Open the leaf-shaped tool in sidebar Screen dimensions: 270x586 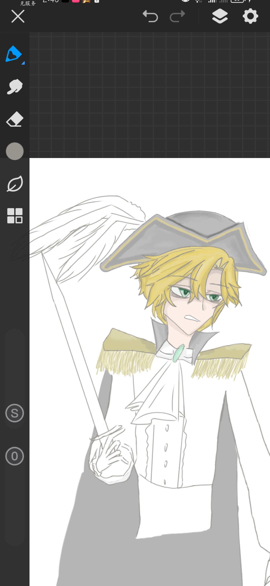(15, 184)
